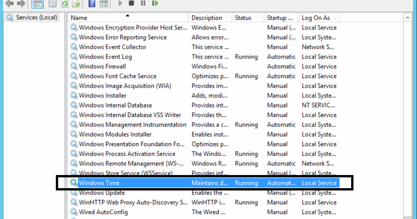Click 'Maintains d...' description of Windows Time
Image resolution: width=417 pixels, height=219 pixels.
[210, 183]
